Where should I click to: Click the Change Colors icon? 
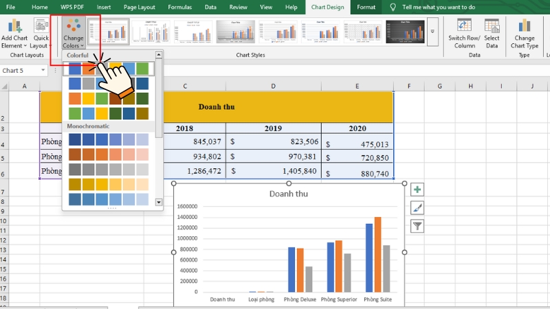(x=74, y=26)
